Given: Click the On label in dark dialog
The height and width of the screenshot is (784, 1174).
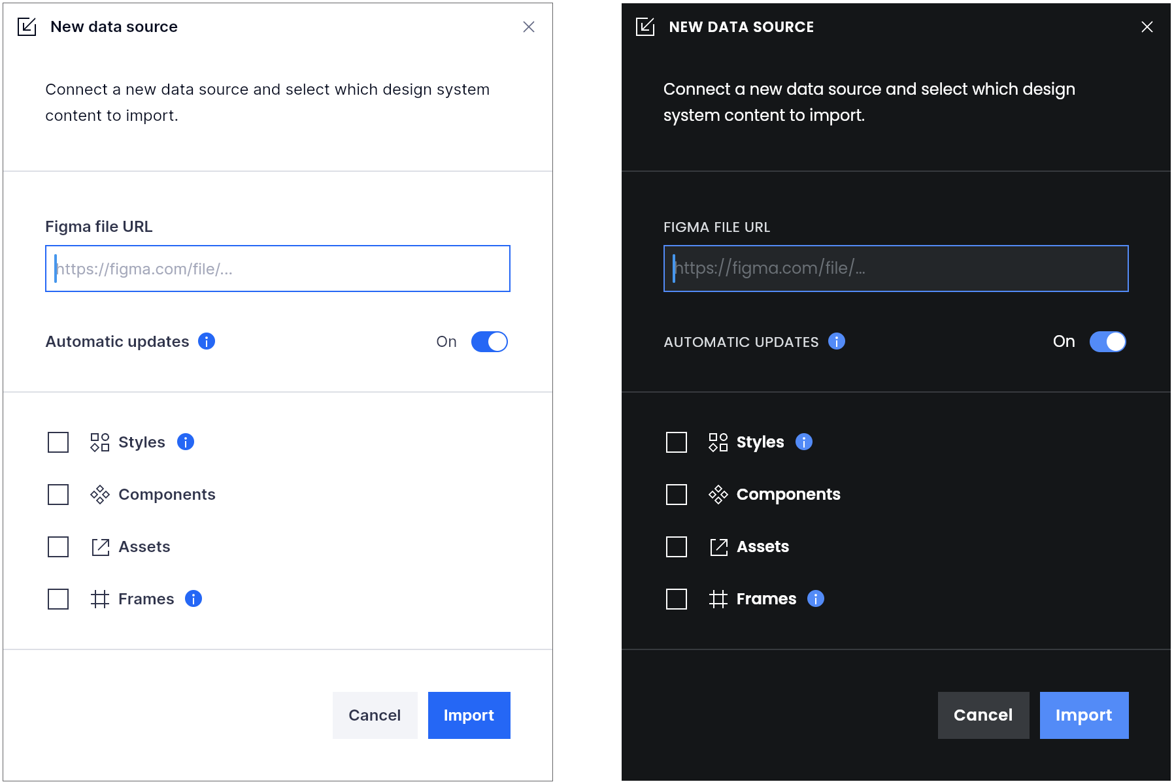Looking at the screenshot, I should 1064,342.
